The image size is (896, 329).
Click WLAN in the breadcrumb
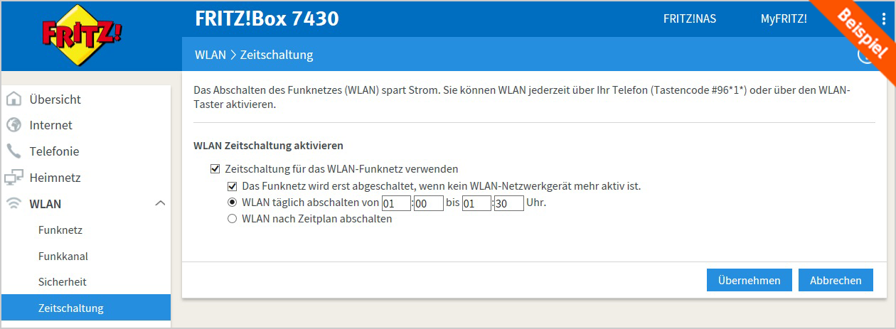tap(210, 55)
